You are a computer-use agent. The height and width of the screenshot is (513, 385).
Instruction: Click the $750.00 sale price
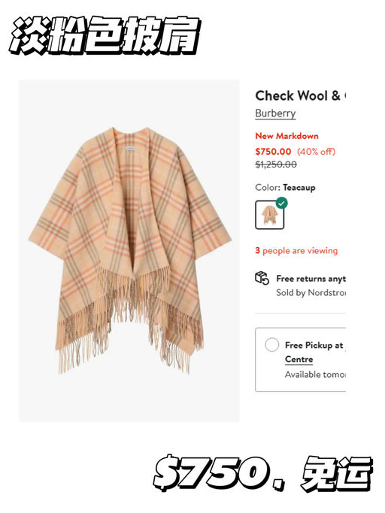pos(273,152)
